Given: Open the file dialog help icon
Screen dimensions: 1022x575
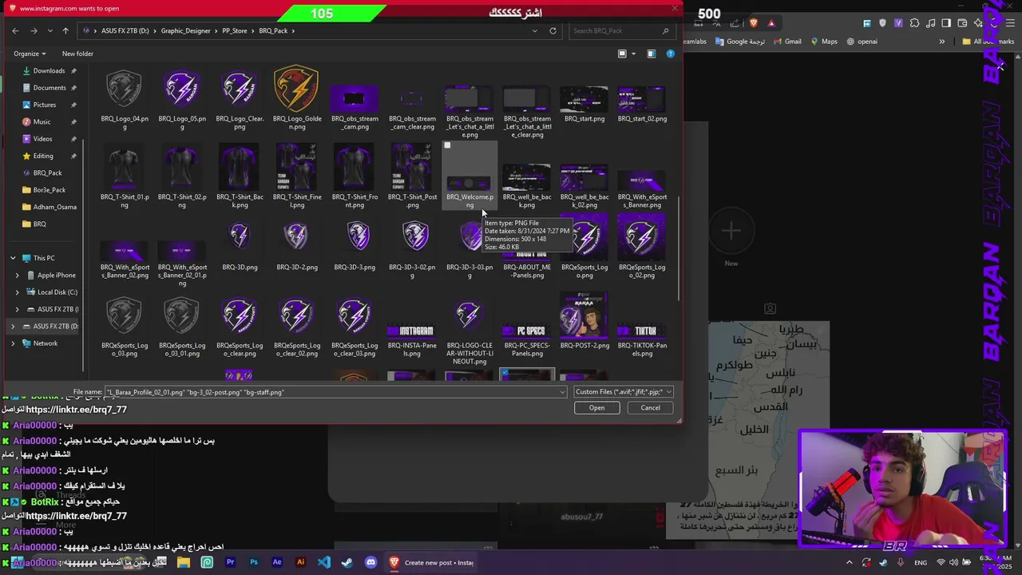Looking at the screenshot, I should [x=670, y=54].
